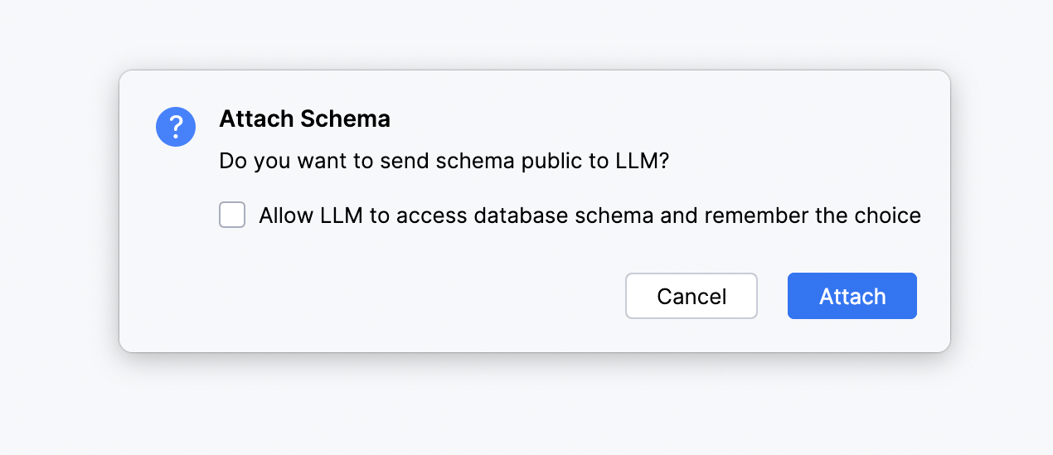
Task: Click the "remember the choice" checkbox label
Action: click(589, 215)
